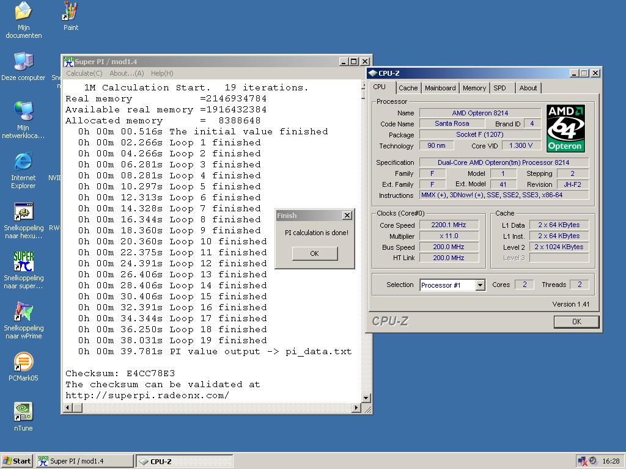The image size is (626, 469).
Task: Close the Finish dialog with X
Action: click(x=347, y=216)
